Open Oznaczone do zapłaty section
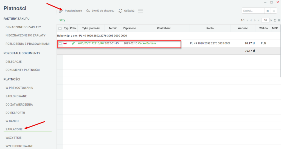Image resolution: width=281 pixels, height=149 pixels. [x=23, y=27]
